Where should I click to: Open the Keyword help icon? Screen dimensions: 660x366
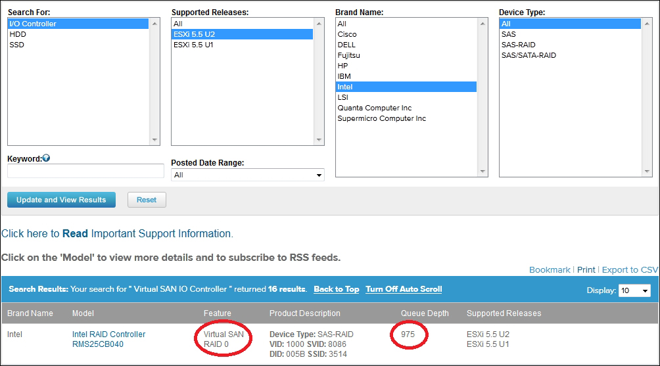click(46, 158)
